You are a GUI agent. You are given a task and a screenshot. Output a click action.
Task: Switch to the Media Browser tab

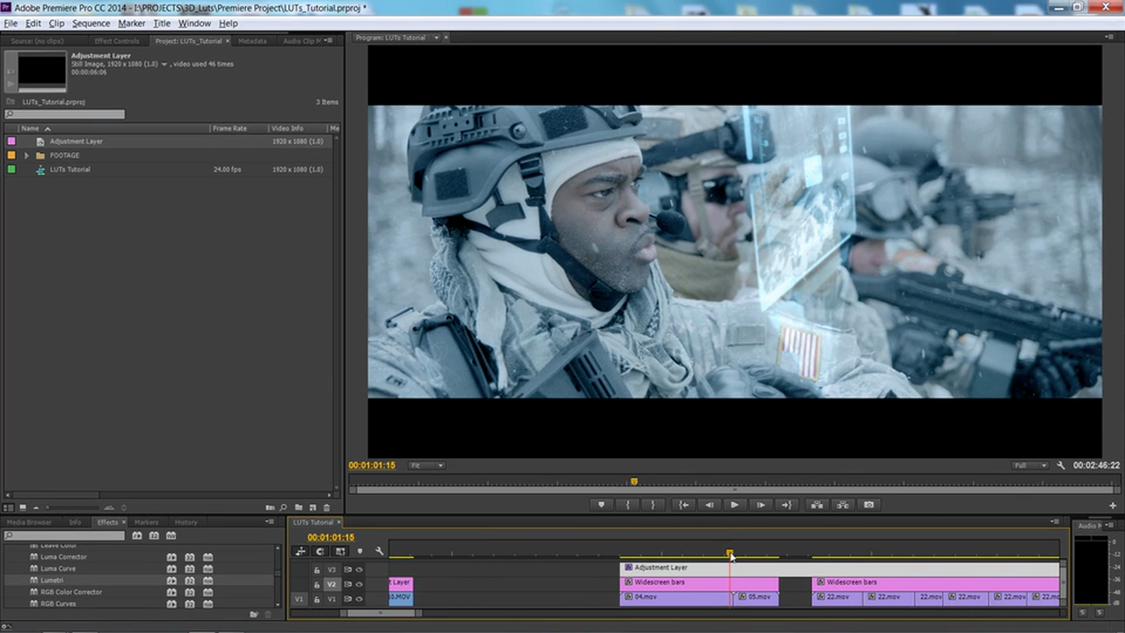pyautogui.click(x=29, y=522)
